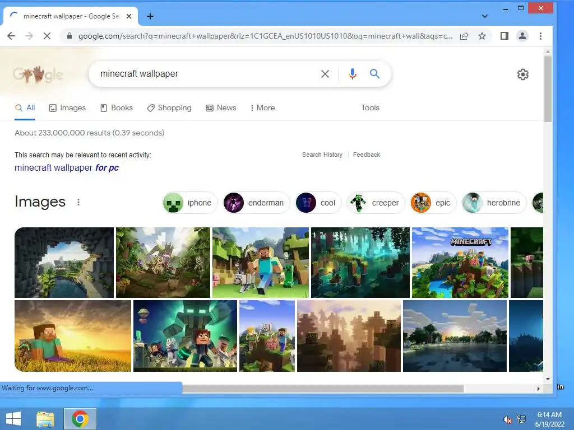The image size is (574, 430).
Task: Filter images by iphone chip
Action: (189, 203)
